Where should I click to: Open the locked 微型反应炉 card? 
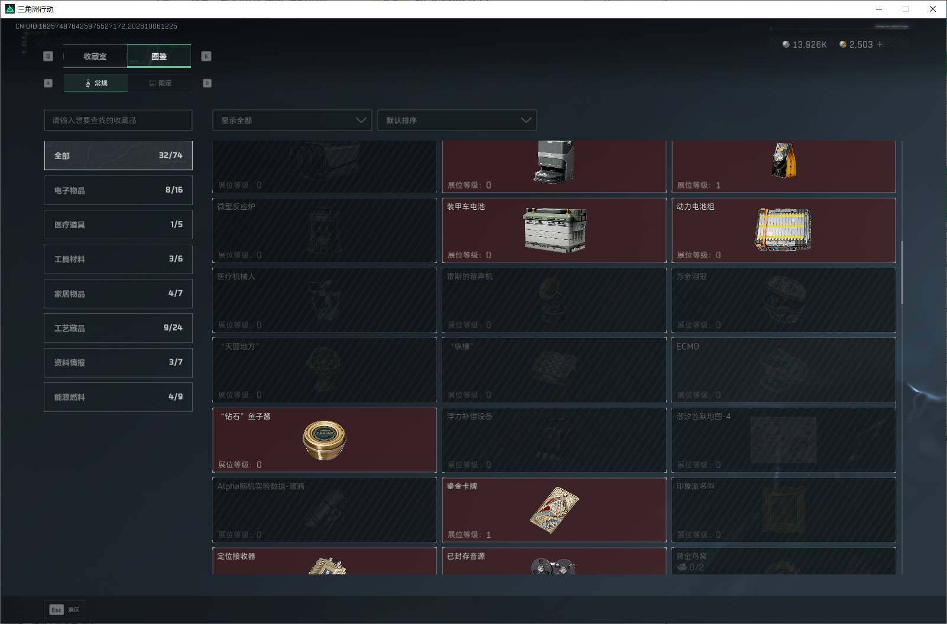click(x=325, y=230)
